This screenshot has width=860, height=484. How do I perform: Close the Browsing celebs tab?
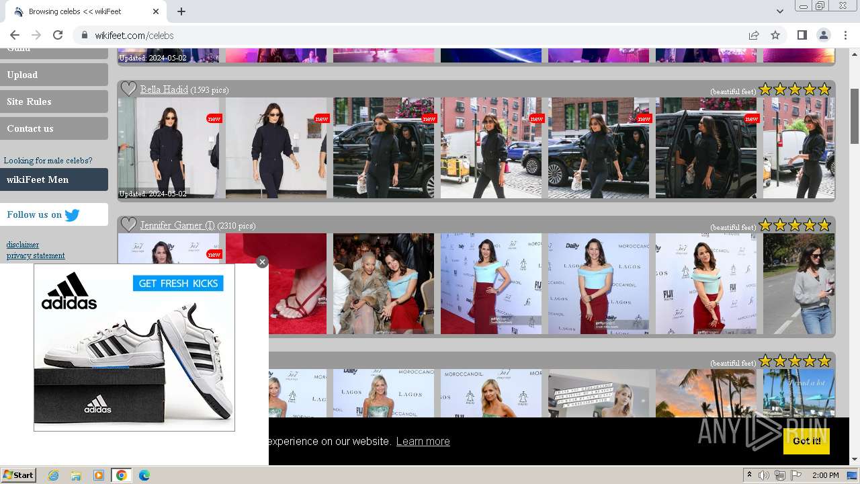(x=156, y=11)
